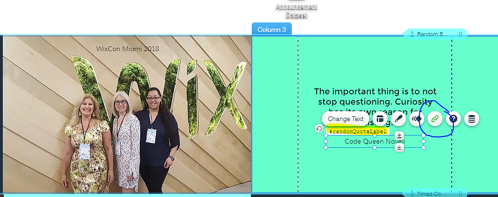Select the Timed Co... anchor label
Screen dimensions: 498x197
(432, 193)
